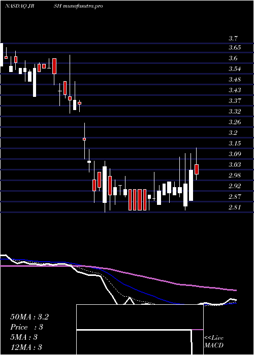Click the 3.15 price axis label

click(235, 144)
